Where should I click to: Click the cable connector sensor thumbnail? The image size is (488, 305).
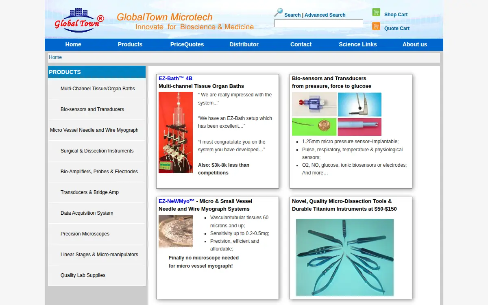tap(359, 105)
